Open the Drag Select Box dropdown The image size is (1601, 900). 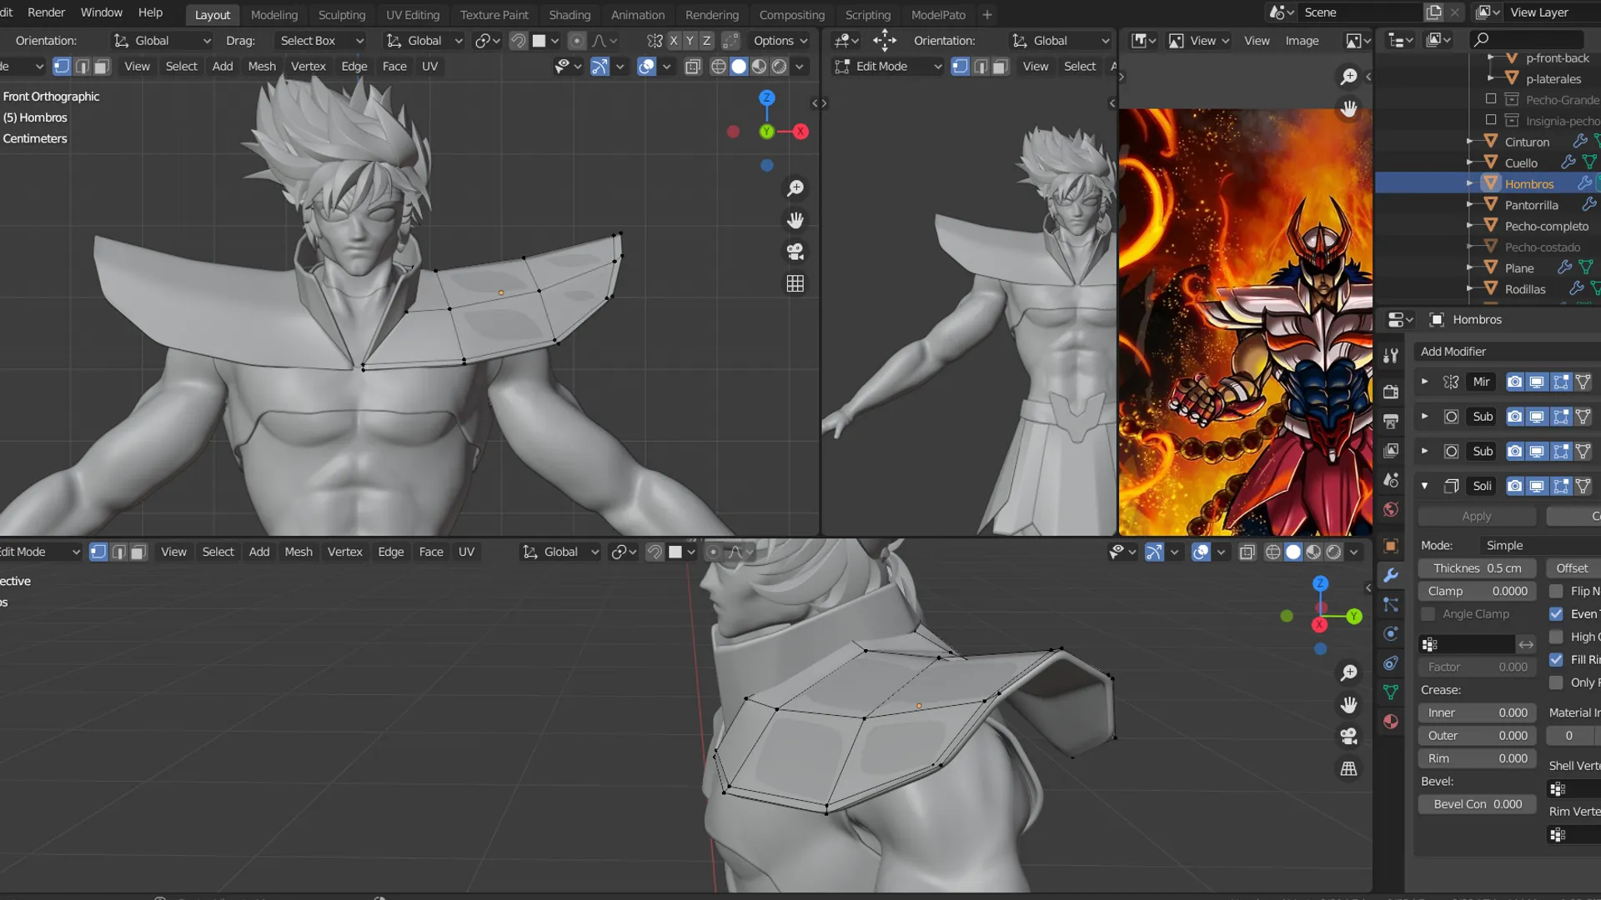[320, 41]
